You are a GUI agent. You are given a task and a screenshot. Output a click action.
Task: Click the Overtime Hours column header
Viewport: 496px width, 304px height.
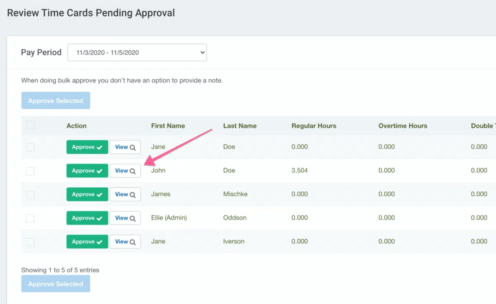[x=403, y=126]
